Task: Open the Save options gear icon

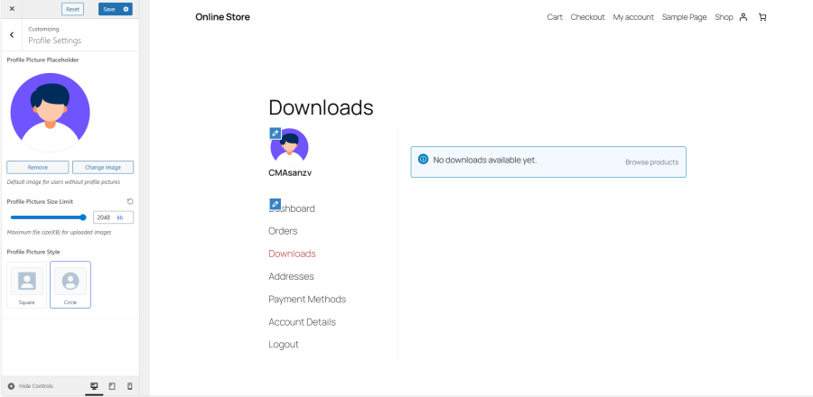Action: (126, 9)
